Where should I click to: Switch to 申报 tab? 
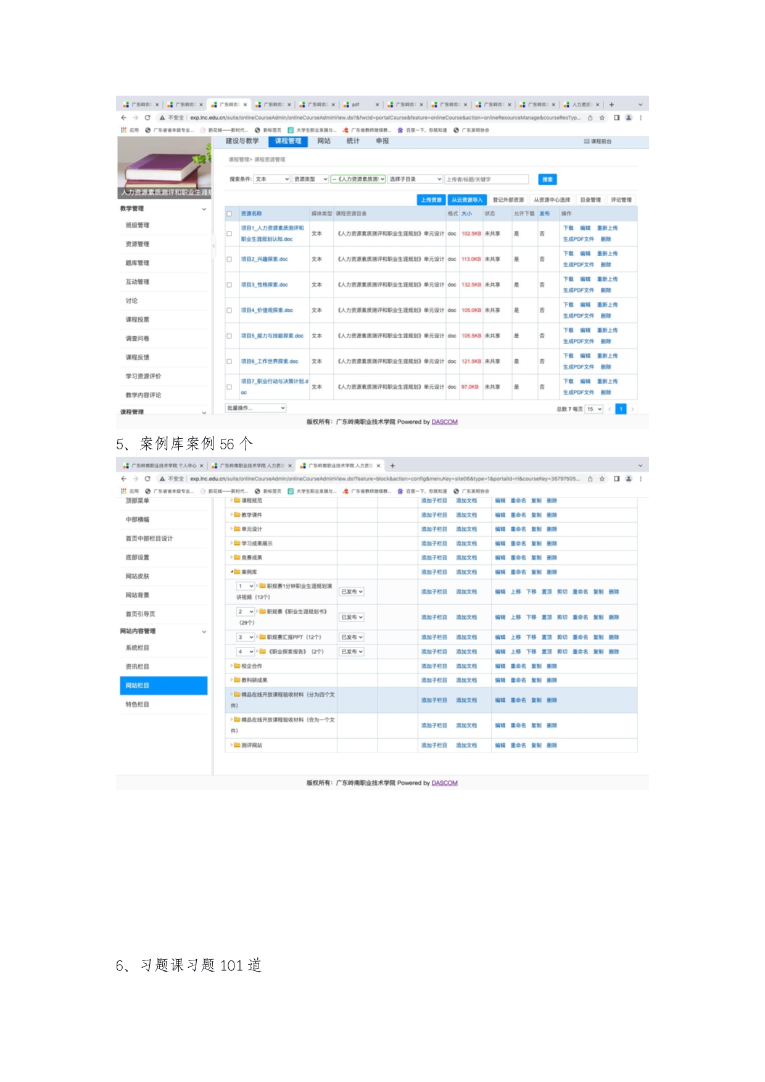[x=382, y=141]
